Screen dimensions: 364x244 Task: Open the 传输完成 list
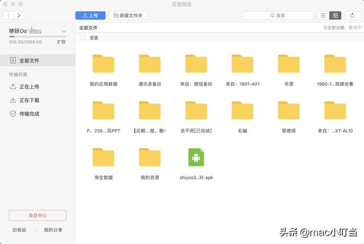click(24, 114)
